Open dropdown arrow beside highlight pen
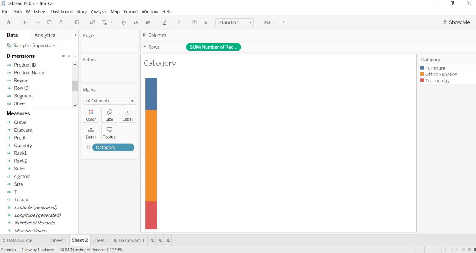Viewport: 476px width, 253px height. click(171, 22)
